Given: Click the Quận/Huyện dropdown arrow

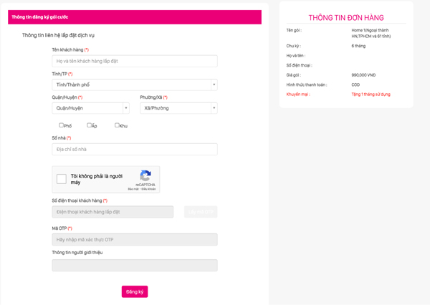Looking at the screenshot, I should click(x=126, y=108).
